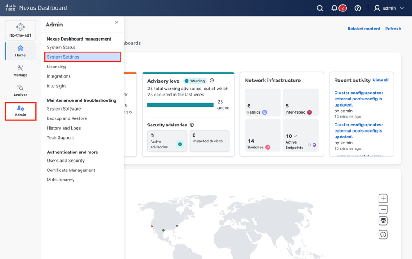Click the Network infrastructure heading
The width and height of the screenshot is (412, 259).
click(273, 81)
